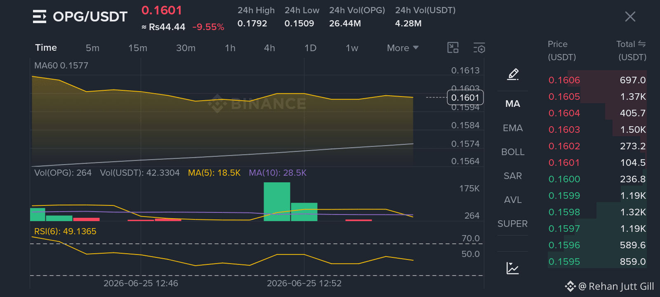Click bid price 0.1599
Image resolution: width=660 pixels, height=297 pixels.
pyautogui.click(x=564, y=196)
